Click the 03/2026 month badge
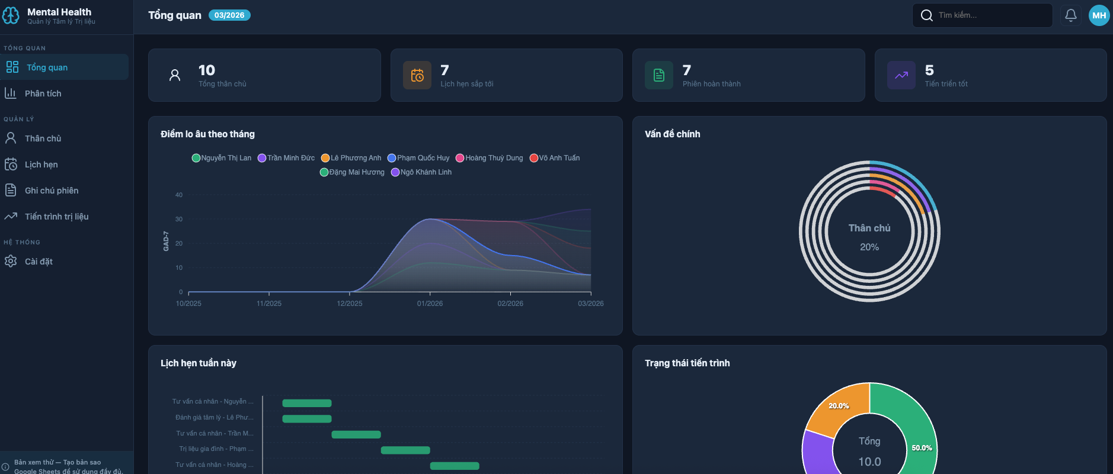 (x=229, y=15)
